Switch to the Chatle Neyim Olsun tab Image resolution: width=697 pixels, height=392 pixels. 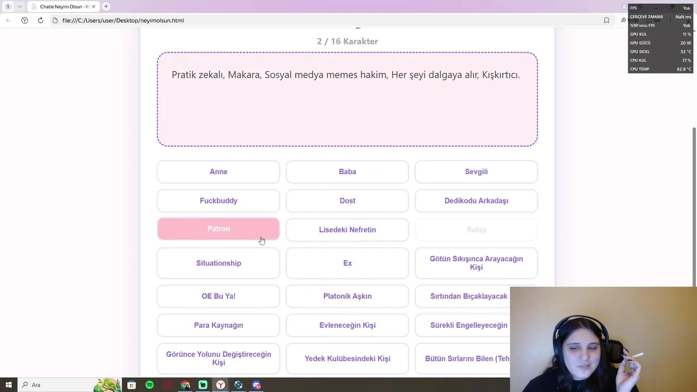pos(64,7)
